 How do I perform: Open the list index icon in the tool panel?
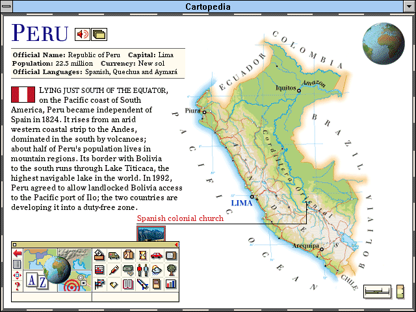18,265
